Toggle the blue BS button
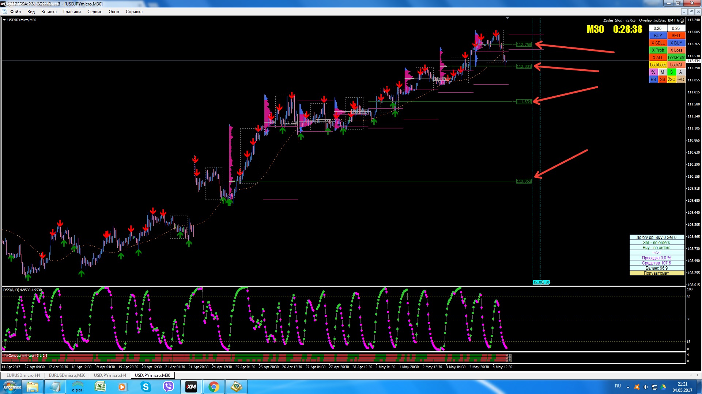This screenshot has height=394, width=702. click(653, 79)
